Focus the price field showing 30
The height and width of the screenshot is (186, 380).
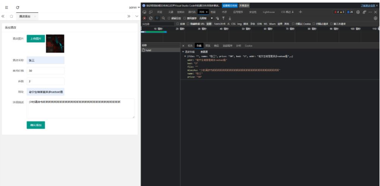tap(45, 71)
